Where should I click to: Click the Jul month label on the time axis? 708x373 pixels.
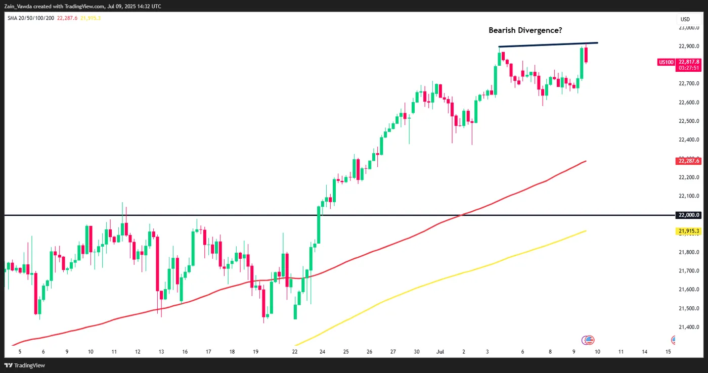coord(439,351)
